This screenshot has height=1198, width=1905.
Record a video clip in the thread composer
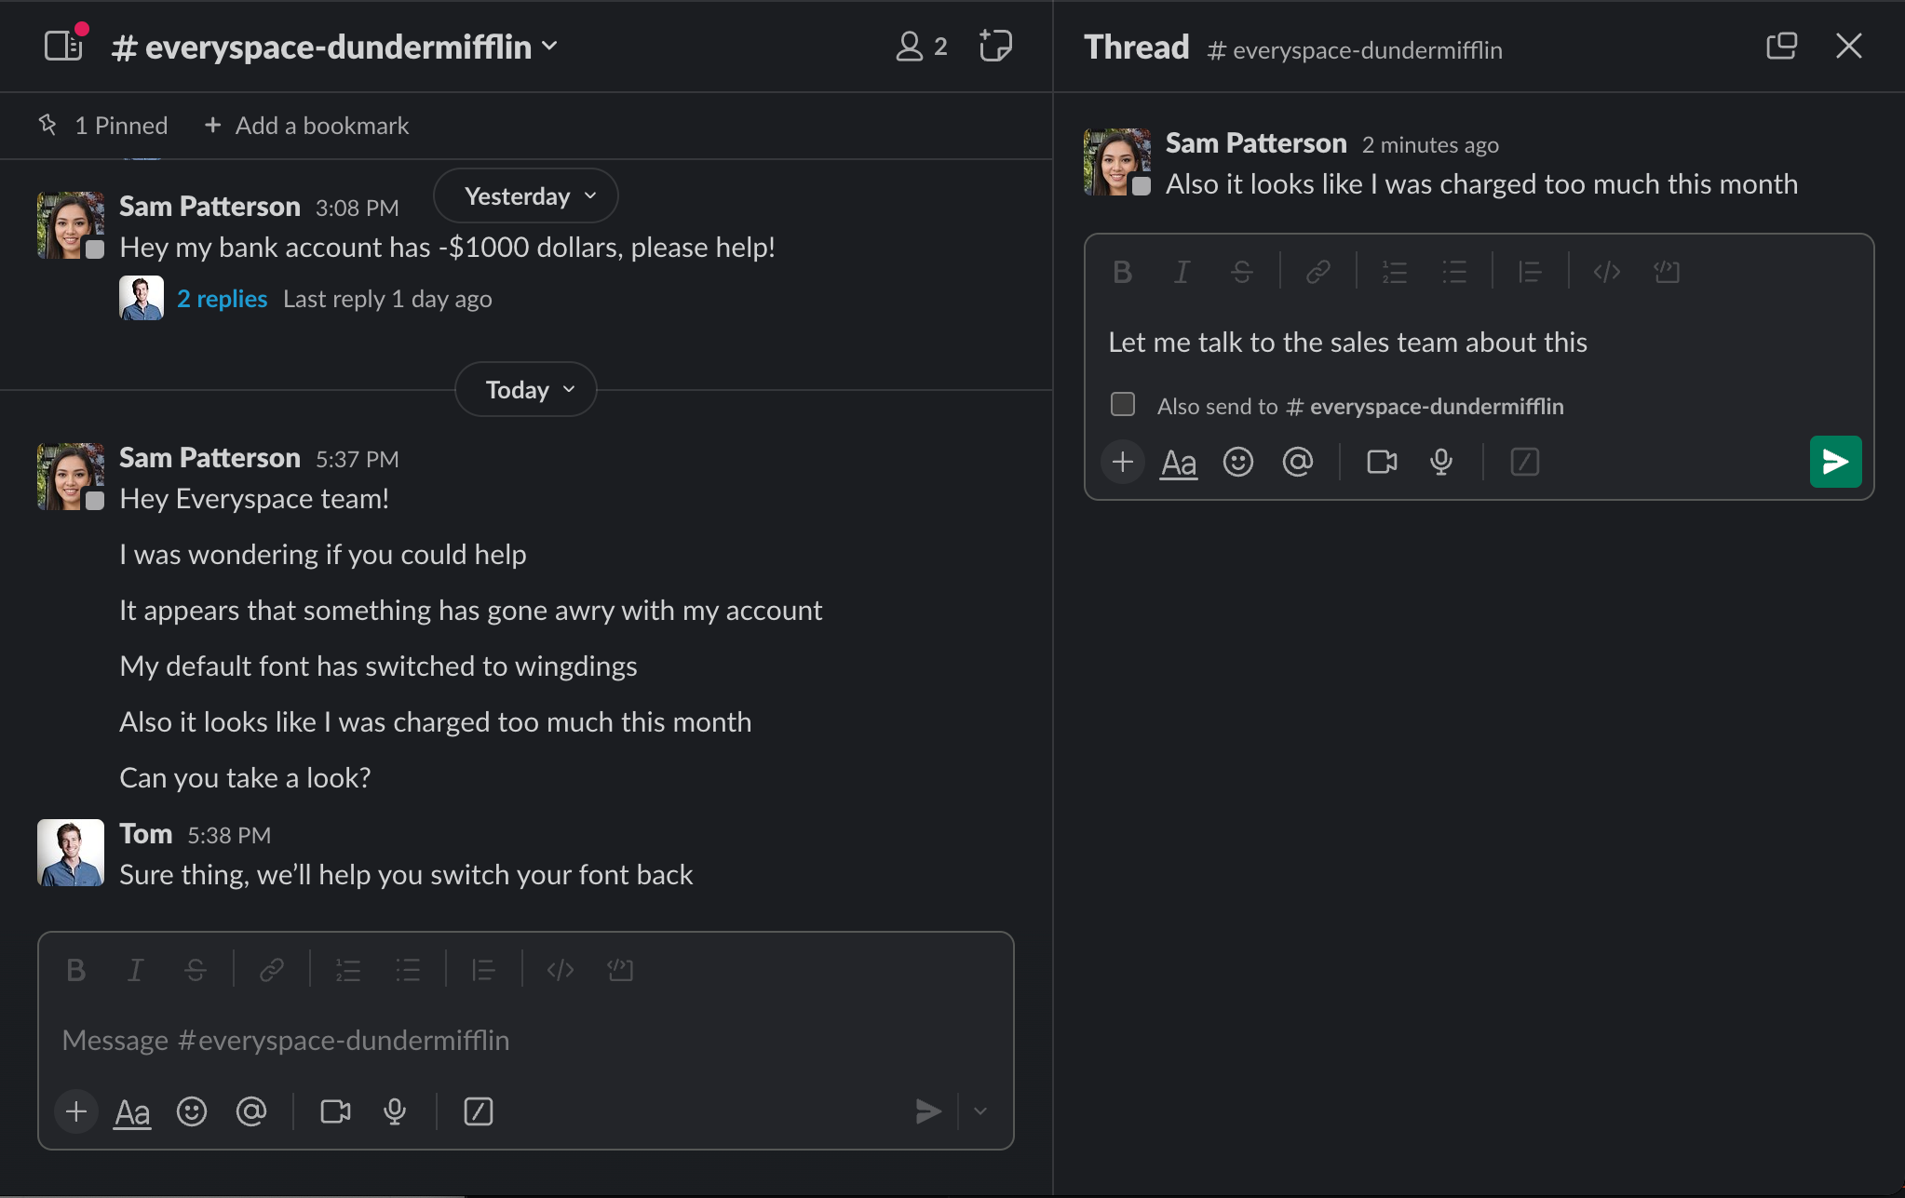1381,461
